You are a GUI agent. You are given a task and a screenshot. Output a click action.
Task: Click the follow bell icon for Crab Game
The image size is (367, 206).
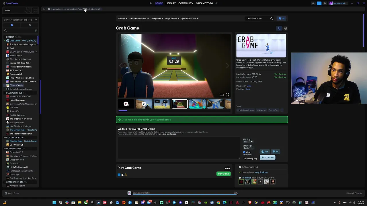279,28
